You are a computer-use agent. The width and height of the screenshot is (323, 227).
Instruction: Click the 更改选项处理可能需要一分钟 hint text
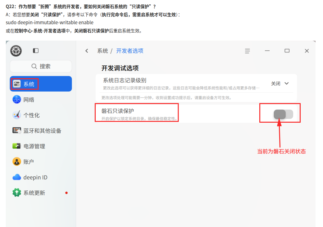tap(167, 98)
